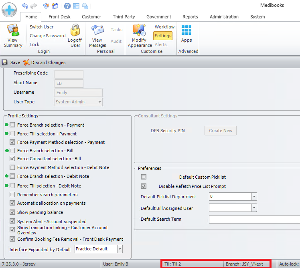
Task: Open View Messages envelope icon
Action: [x=97, y=31]
